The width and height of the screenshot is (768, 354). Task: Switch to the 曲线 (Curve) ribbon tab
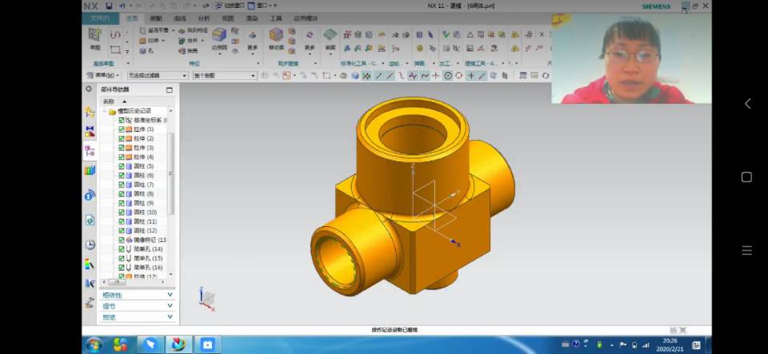[180, 18]
